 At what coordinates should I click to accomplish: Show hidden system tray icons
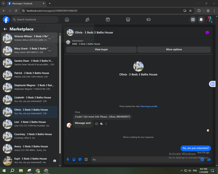pos(181,171)
